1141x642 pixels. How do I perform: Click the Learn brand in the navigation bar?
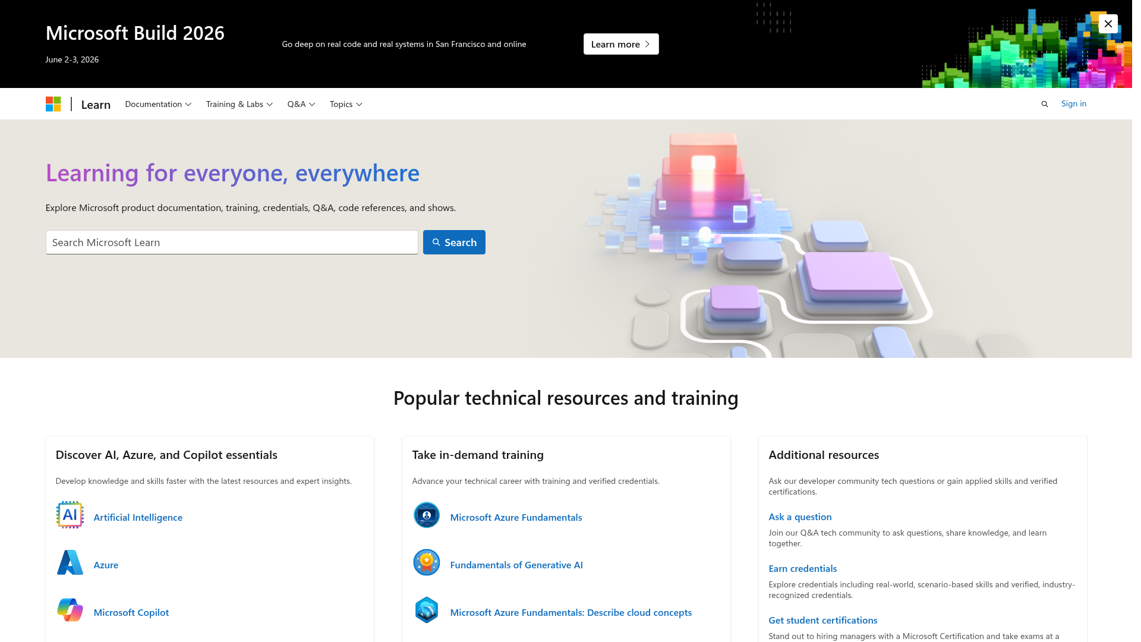tap(96, 104)
